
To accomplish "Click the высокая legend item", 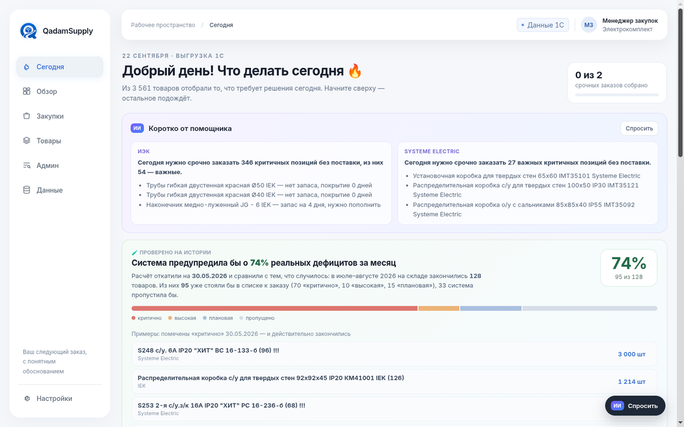I will click(182, 318).
